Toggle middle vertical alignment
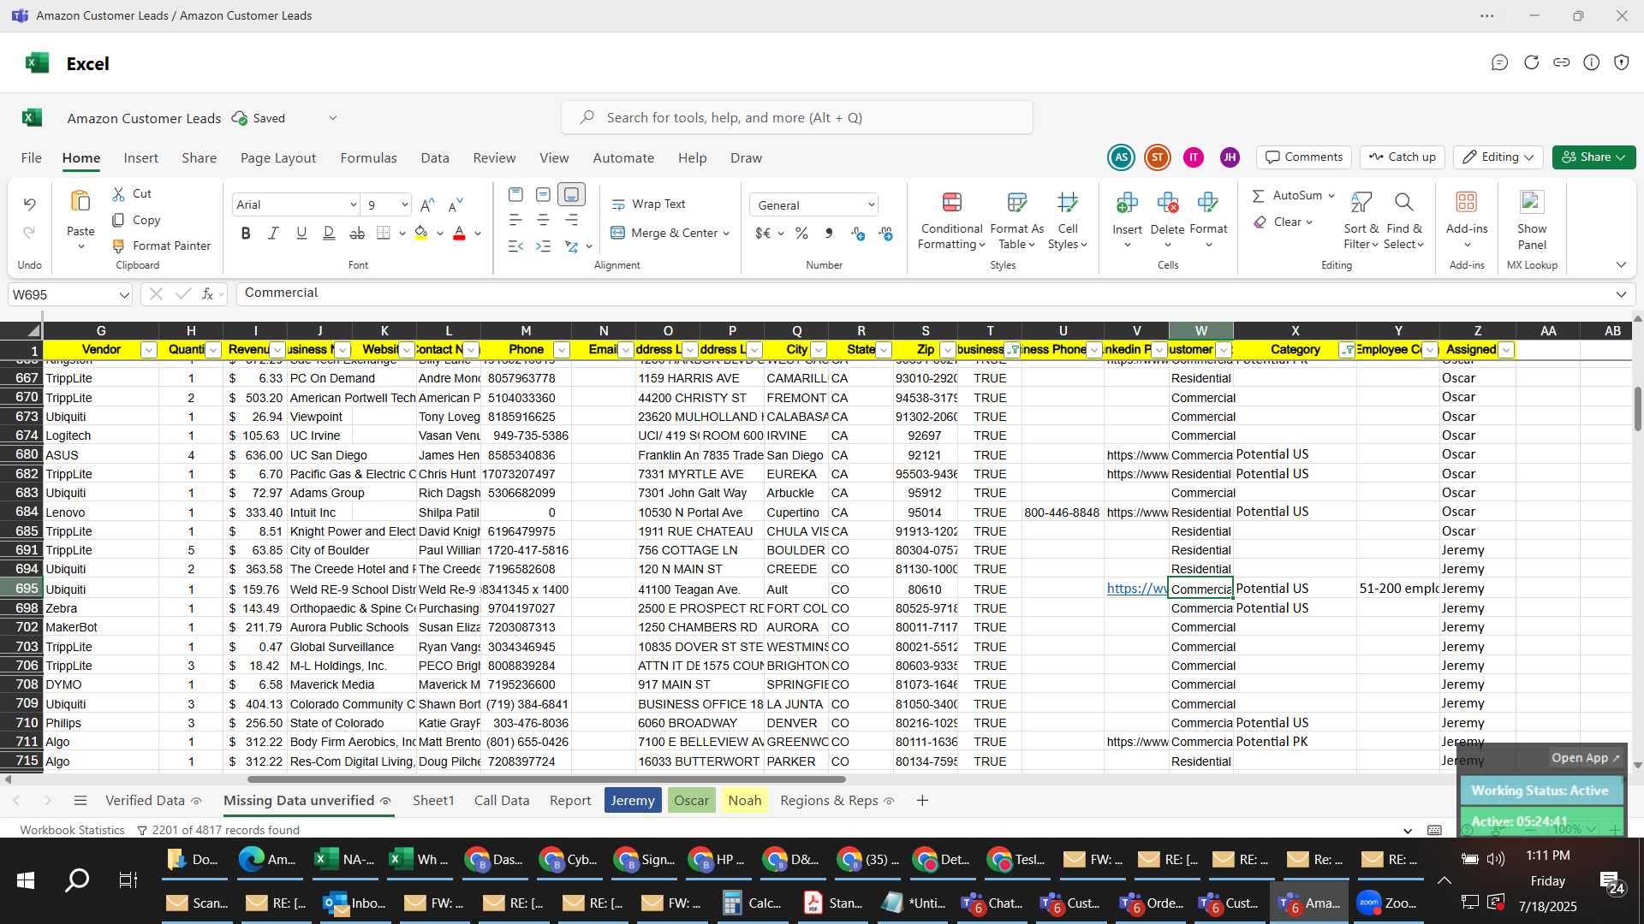Image resolution: width=1644 pixels, height=924 pixels. 543,195
